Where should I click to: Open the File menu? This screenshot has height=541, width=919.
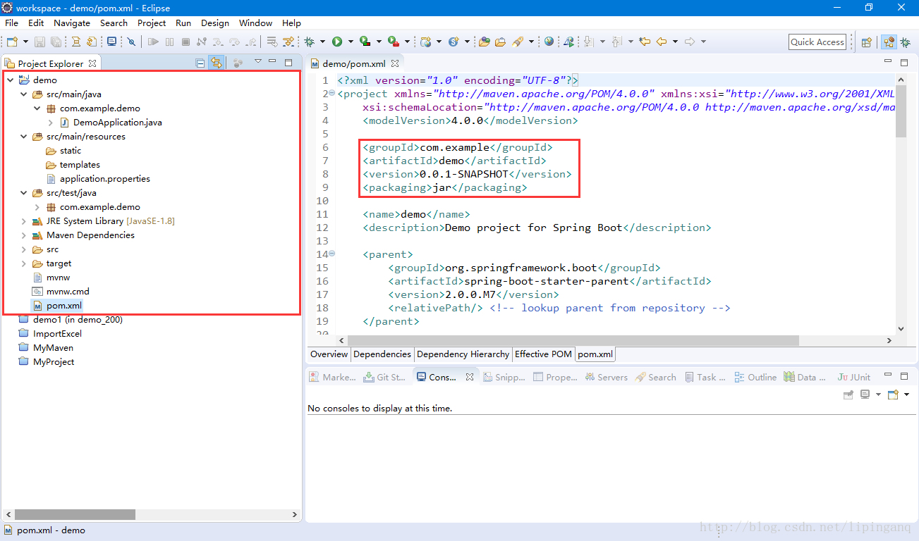click(x=11, y=23)
